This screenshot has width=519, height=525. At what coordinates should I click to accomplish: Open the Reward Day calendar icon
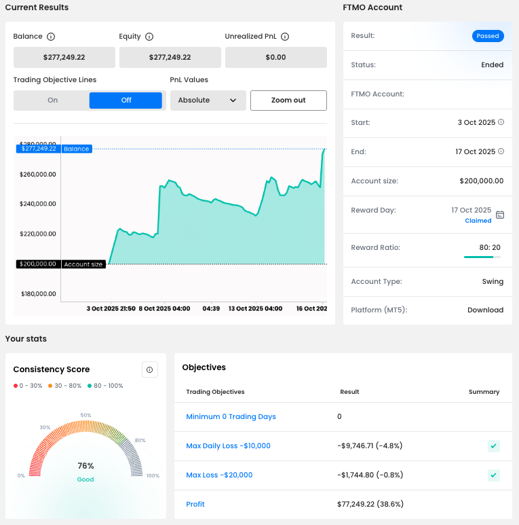500,215
